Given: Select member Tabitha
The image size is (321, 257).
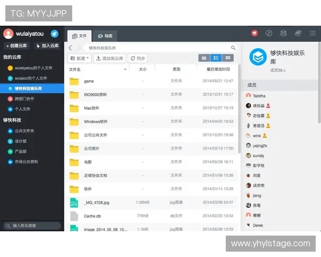Looking at the screenshot, I should click(259, 96).
